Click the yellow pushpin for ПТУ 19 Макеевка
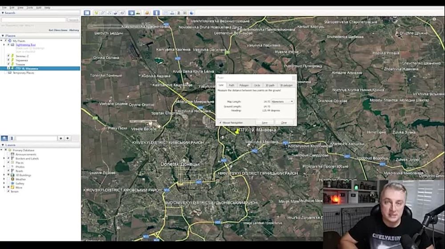This screenshot has height=249, width=445. (x=238, y=131)
